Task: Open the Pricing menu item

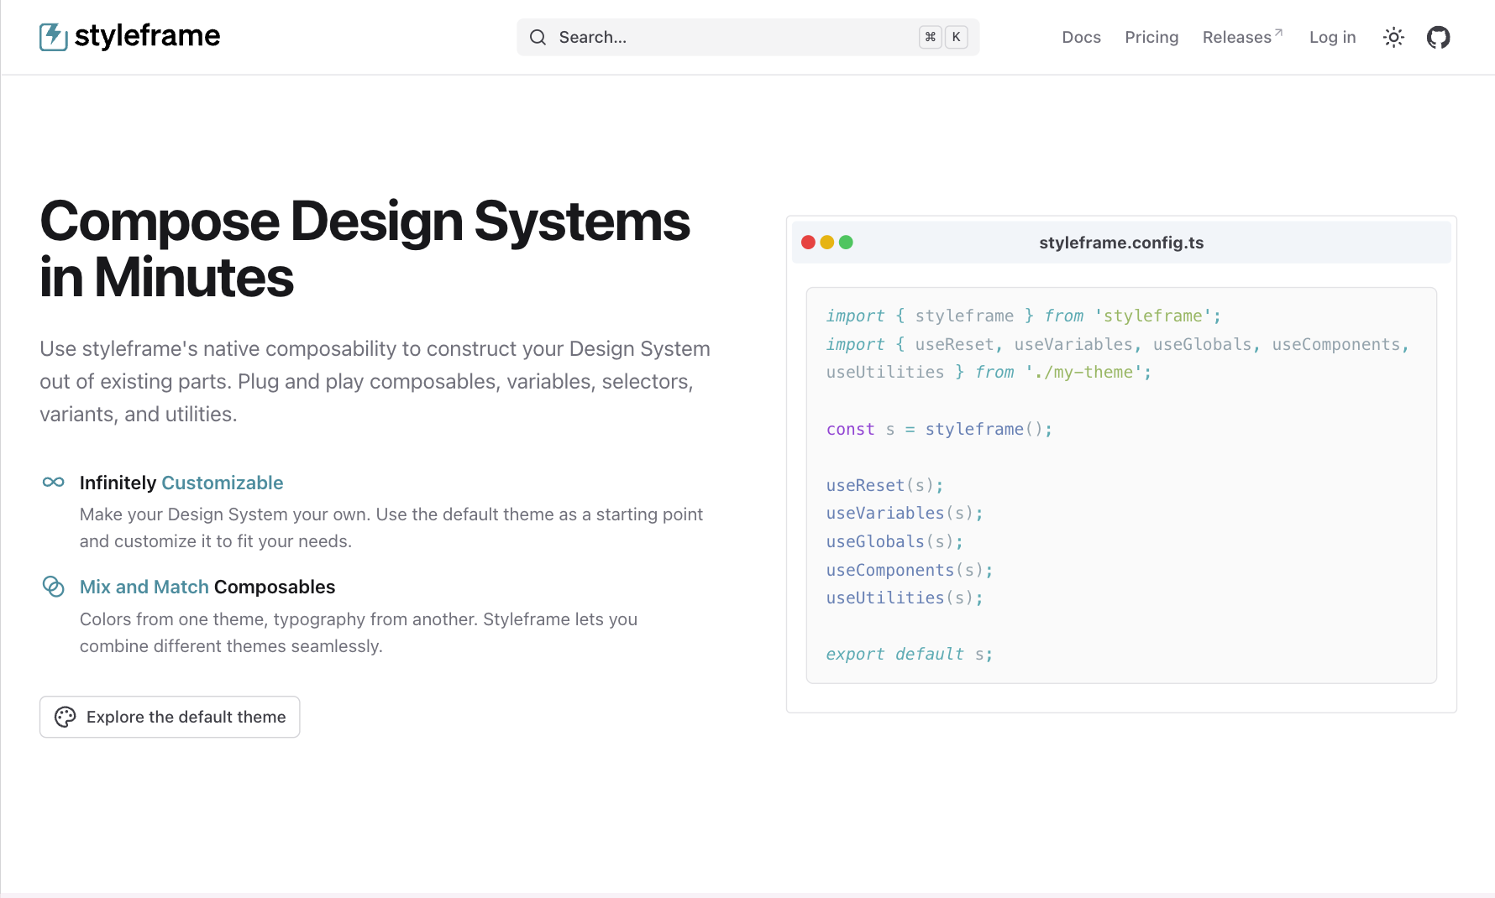Action: (1151, 37)
